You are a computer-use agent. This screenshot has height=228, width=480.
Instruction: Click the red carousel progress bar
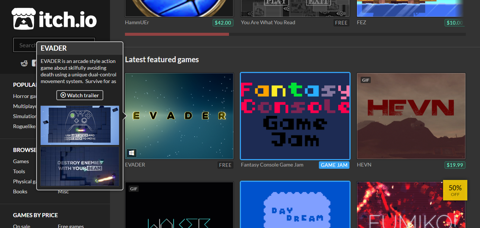(177, 34)
